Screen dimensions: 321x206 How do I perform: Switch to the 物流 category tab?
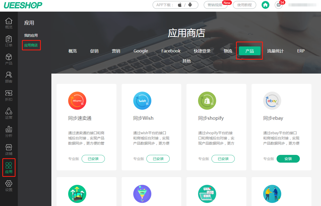pyautogui.click(x=228, y=51)
